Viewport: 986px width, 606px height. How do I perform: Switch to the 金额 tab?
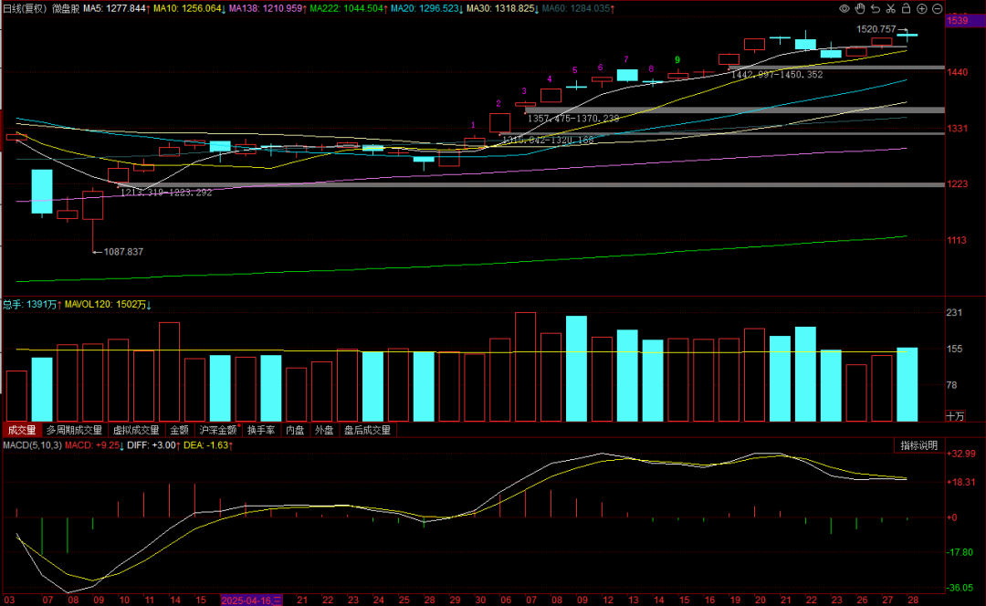(179, 430)
